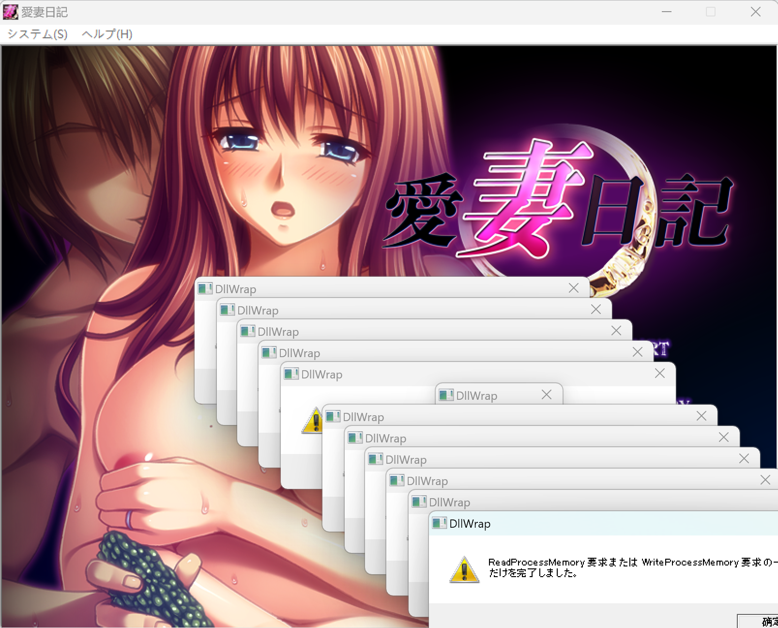Click the rearmost DllWrap dialog's window icon
The height and width of the screenshot is (628, 778).
205,289
